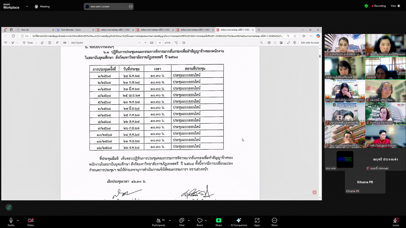This screenshot has height=228, width=406.
Task: Select Kitsana PR participant tile
Action: pos(365,182)
